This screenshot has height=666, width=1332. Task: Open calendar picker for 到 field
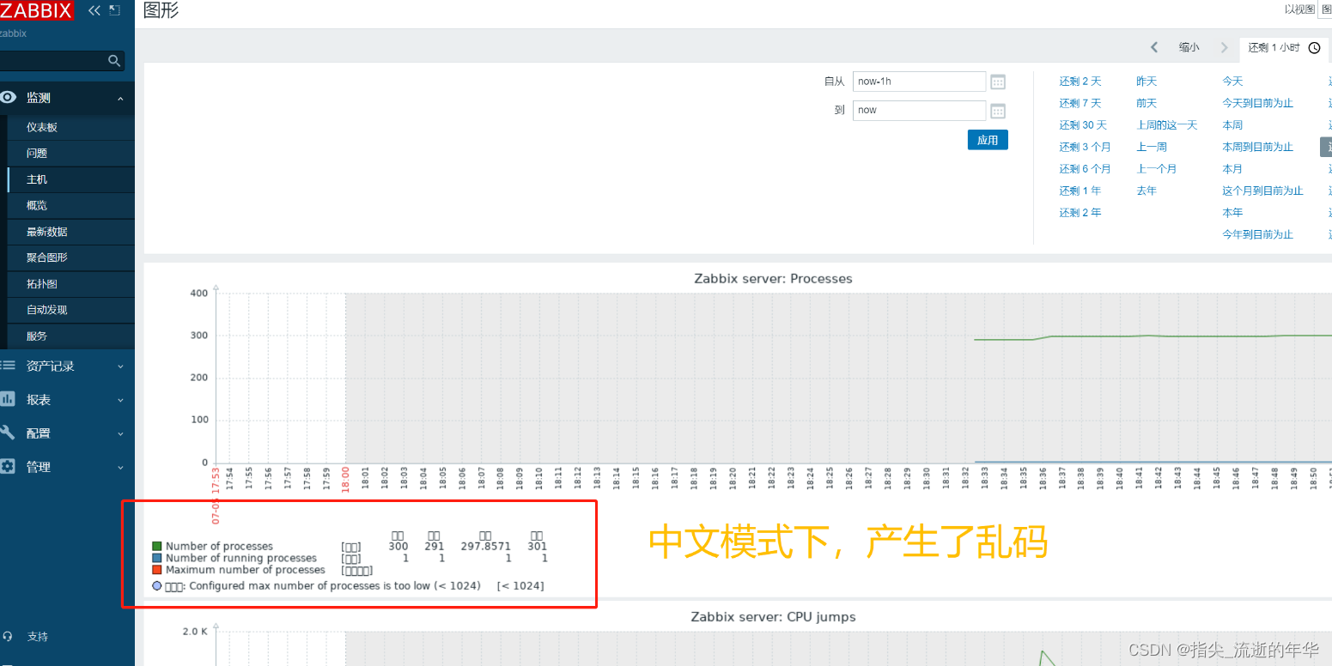click(x=998, y=111)
